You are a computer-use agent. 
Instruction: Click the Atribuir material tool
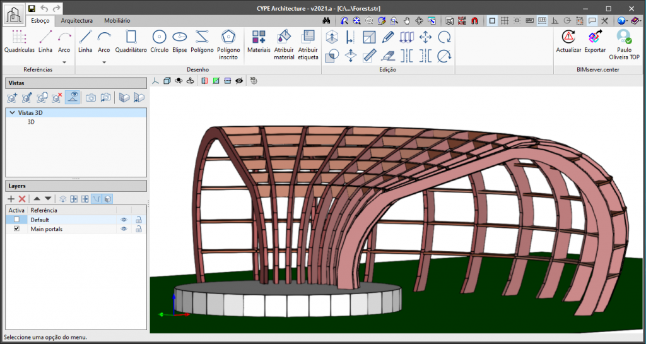[x=284, y=43]
